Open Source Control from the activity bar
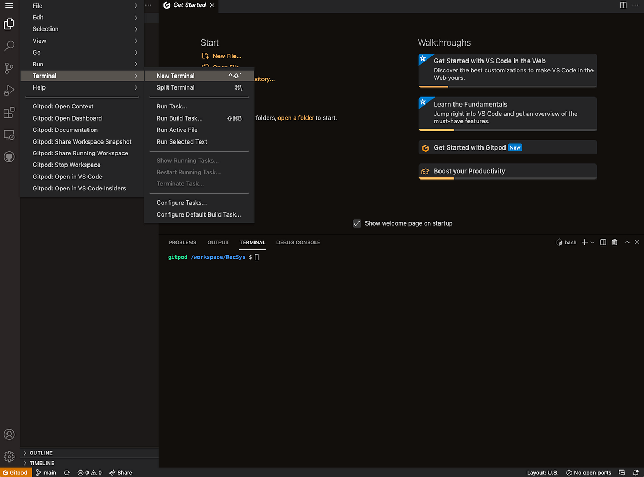 tap(9, 68)
